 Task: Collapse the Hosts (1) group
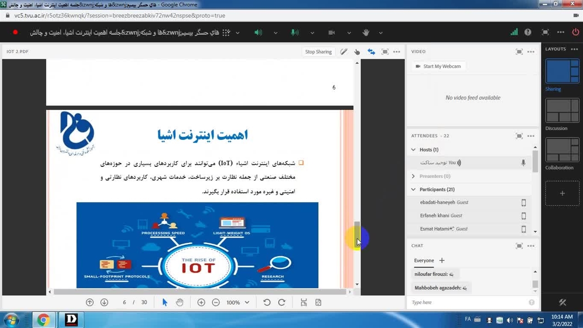414,149
